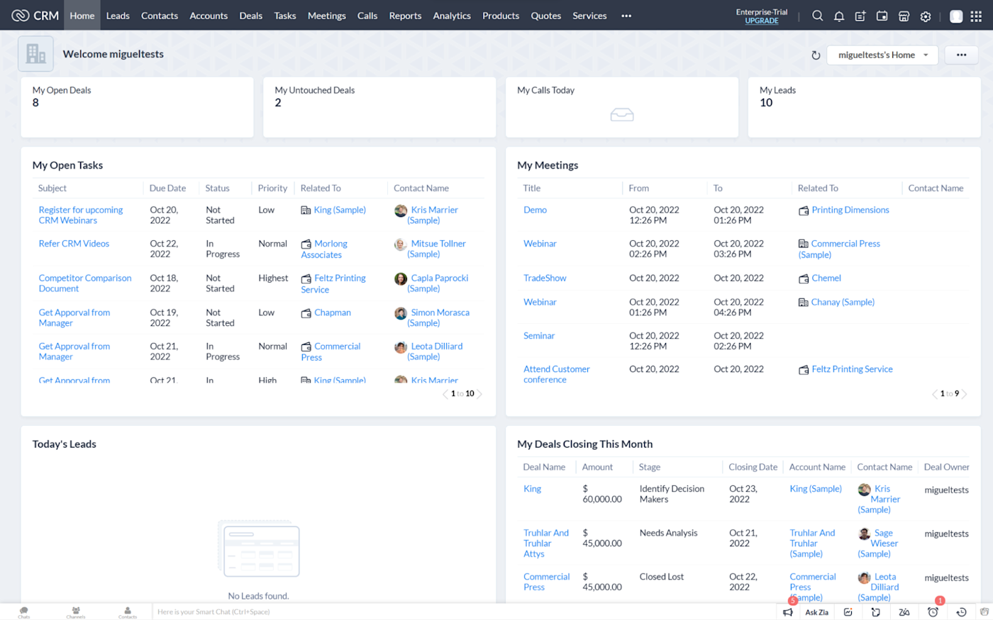Image resolution: width=993 pixels, height=620 pixels.
Task: Open the apps grid launcher
Action: (976, 16)
